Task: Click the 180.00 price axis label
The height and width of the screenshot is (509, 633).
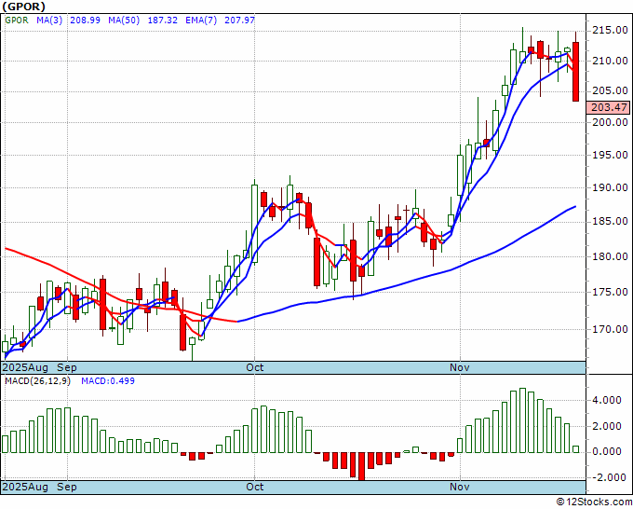Action: point(610,256)
